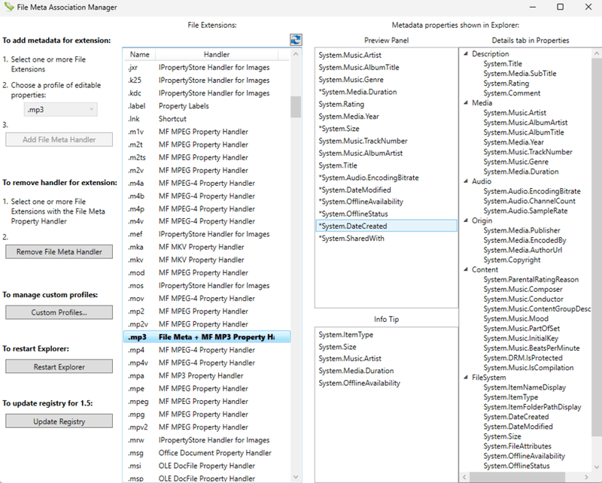Open the Custom Profiles dialog
The image size is (602, 483).
point(59,312)
